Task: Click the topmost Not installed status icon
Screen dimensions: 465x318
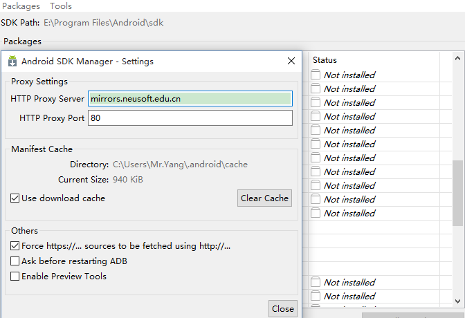Action: [316, 75]
